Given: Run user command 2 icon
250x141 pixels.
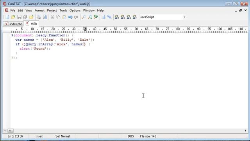Looking at the screenshot, I should point(123,17).
